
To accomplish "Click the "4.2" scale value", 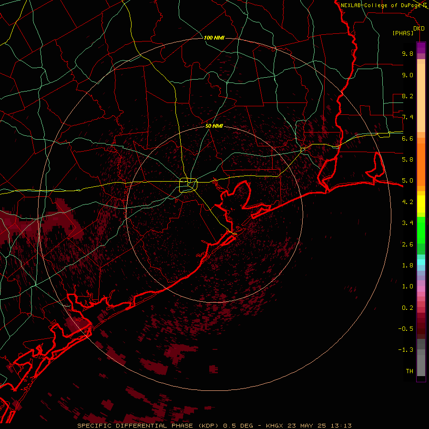I will (408, 202).
